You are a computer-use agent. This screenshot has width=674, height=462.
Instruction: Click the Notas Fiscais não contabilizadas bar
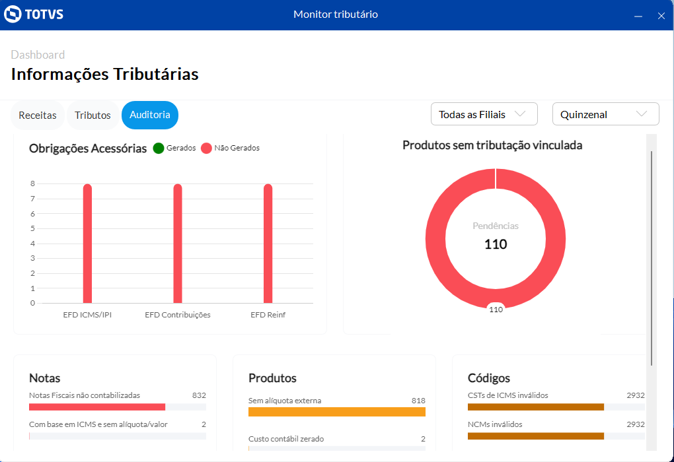[97, 407]
